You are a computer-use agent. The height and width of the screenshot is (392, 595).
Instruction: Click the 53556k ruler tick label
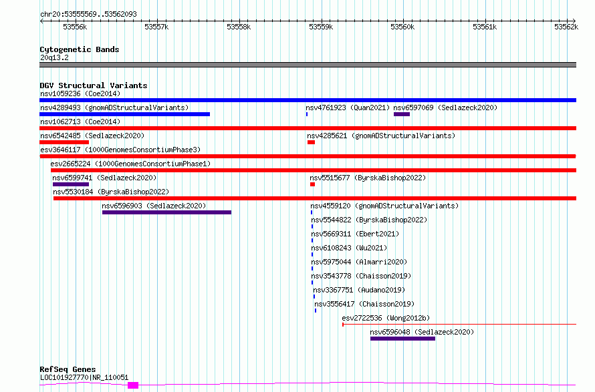pos(75,27)
